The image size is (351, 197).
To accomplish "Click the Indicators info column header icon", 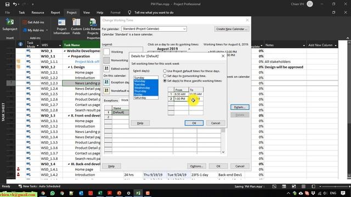I will pos(20,44).
